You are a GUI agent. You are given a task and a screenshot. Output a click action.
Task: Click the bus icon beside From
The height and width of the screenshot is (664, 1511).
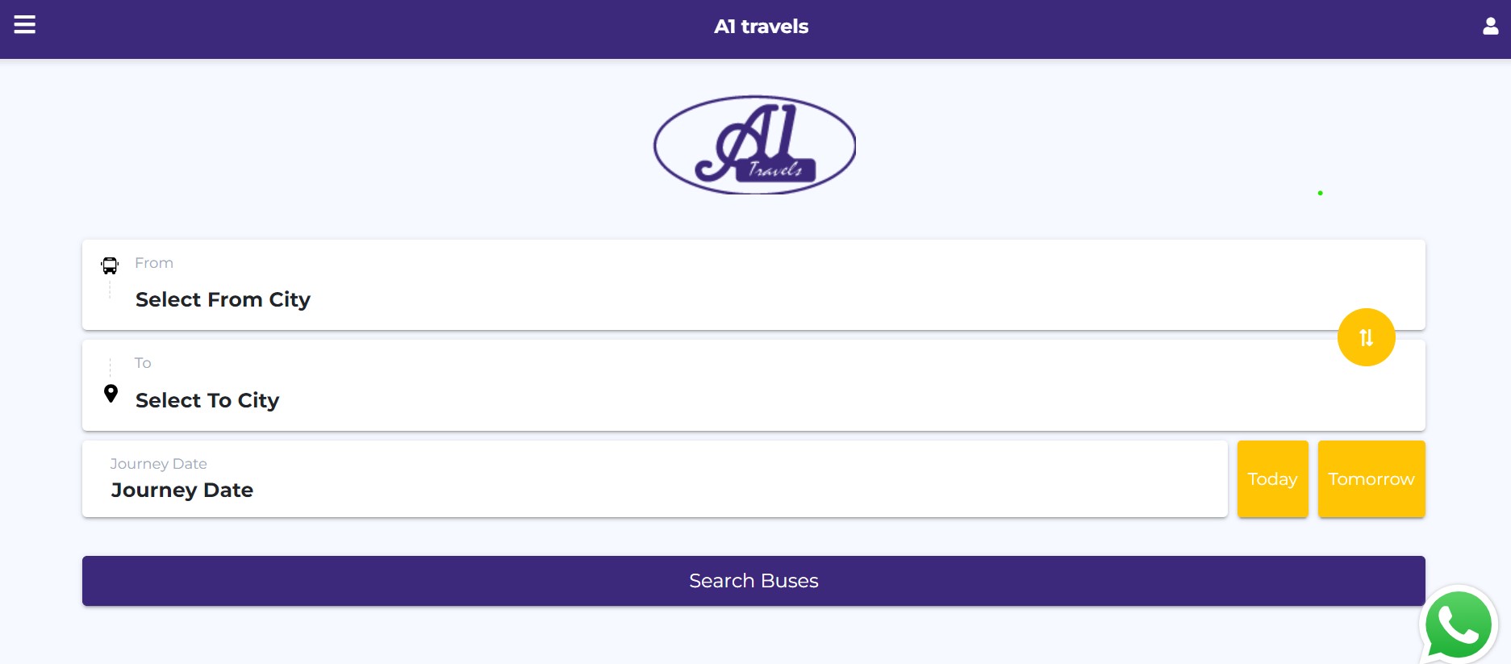tap(110, 265)
